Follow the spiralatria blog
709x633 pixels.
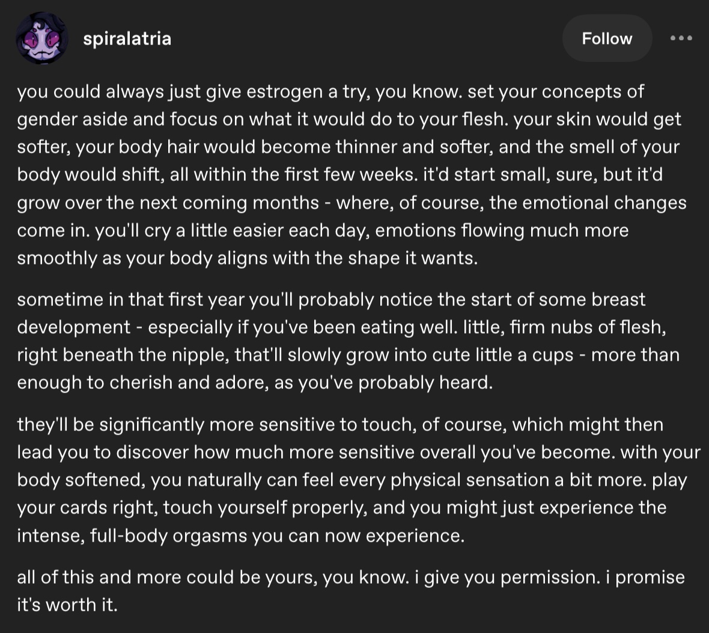607,38
